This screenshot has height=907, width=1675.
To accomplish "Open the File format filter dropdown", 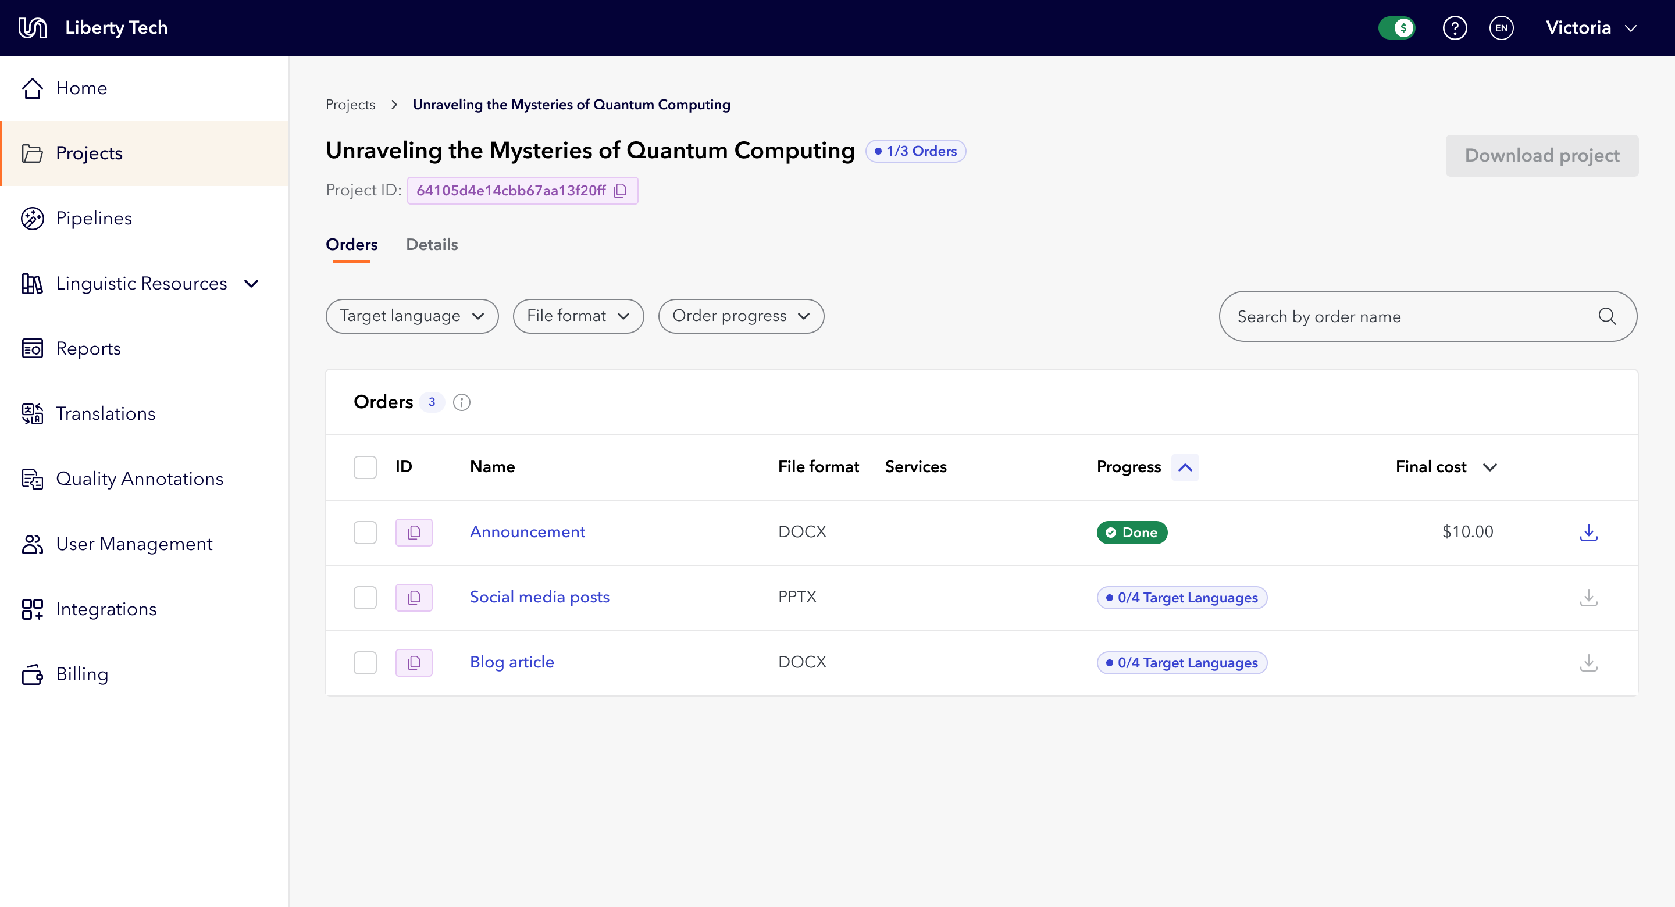I will pos(578,316).
